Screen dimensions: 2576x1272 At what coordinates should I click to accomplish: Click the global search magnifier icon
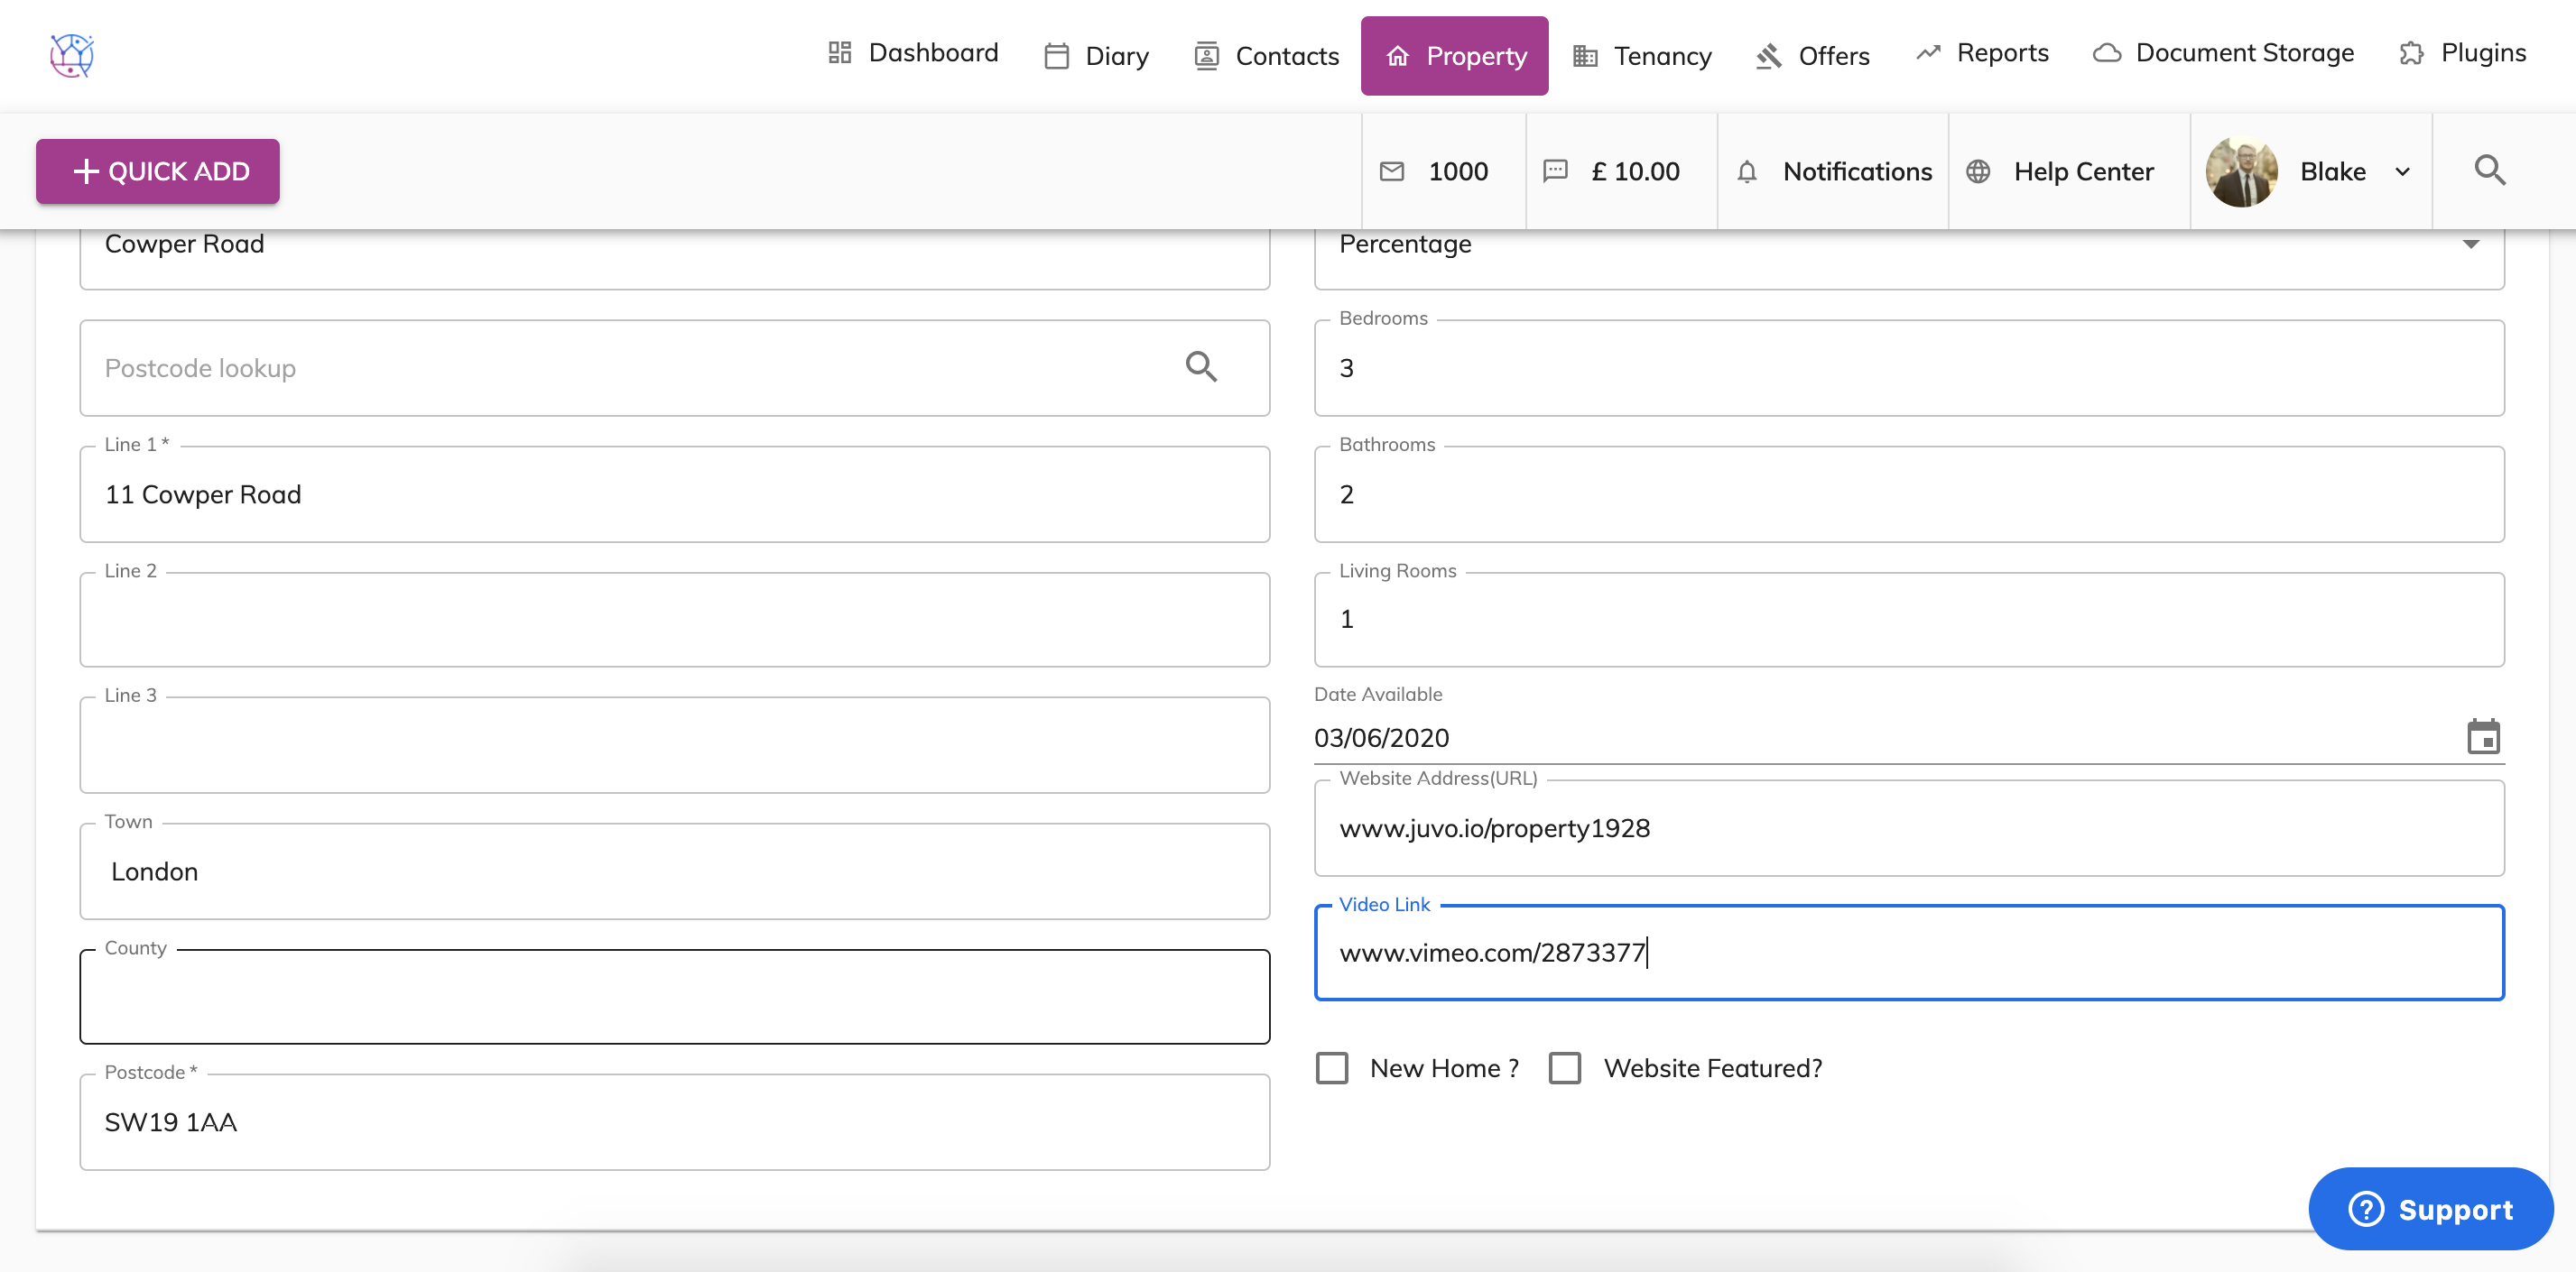(x=2489, y=171)
